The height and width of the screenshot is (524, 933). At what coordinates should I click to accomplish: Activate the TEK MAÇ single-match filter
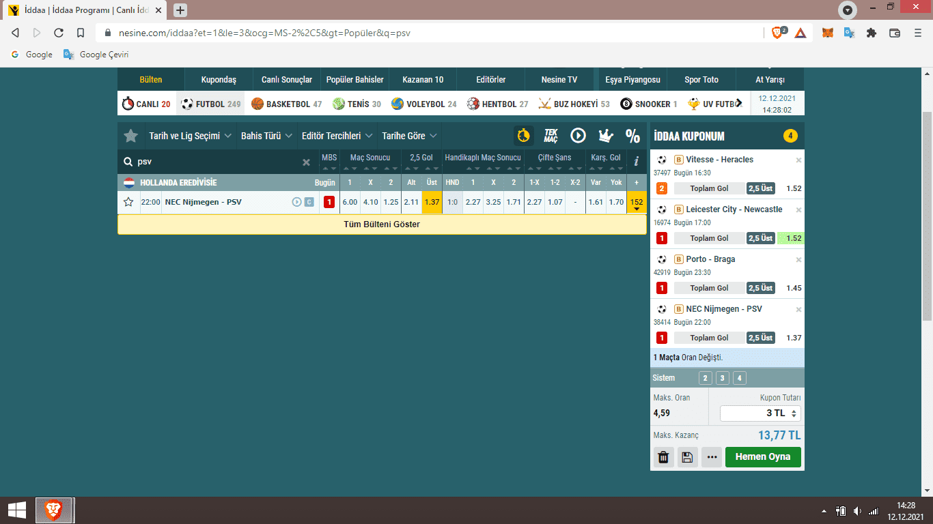click(551, 135)
